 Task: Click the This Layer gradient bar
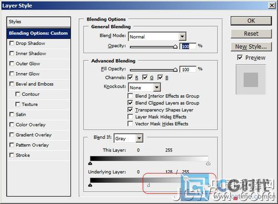[x=149, y=159]
